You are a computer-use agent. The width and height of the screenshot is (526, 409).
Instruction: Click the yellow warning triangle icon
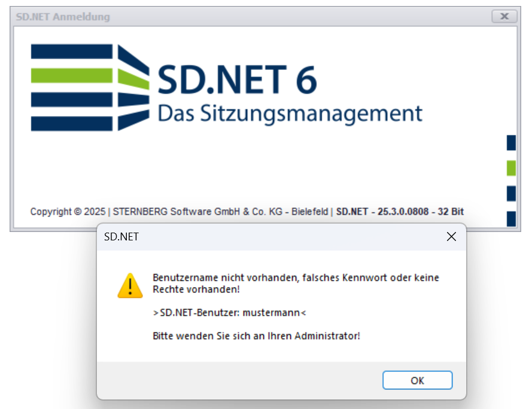(x=130, y=285)
